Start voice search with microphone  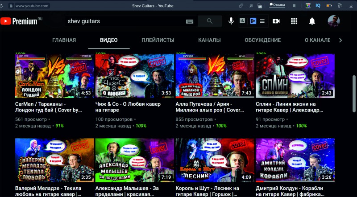click(231, 21)
